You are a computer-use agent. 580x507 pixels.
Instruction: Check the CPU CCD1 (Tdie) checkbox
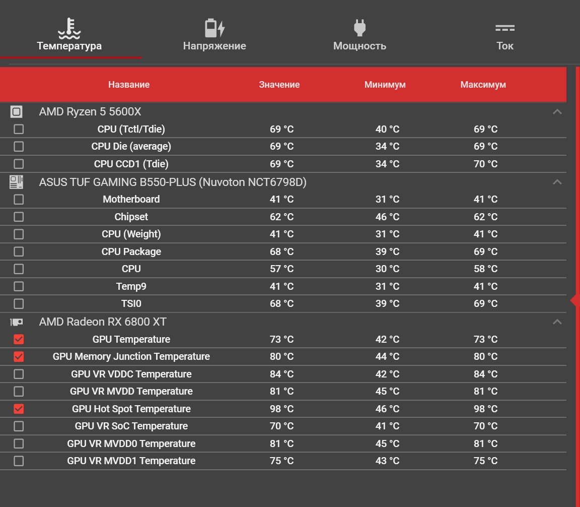(19, 164)
